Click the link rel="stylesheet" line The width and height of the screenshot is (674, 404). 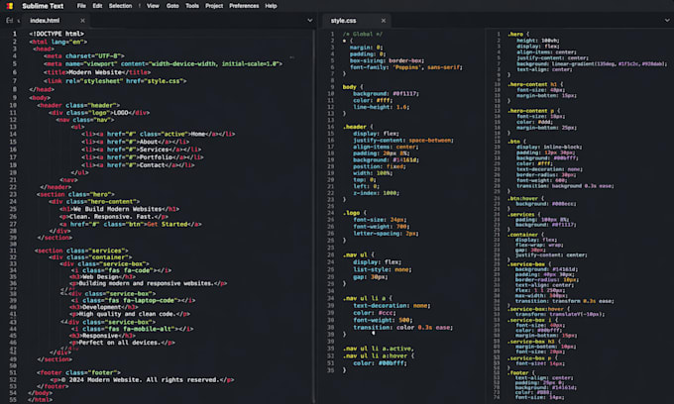pos(115,81)
